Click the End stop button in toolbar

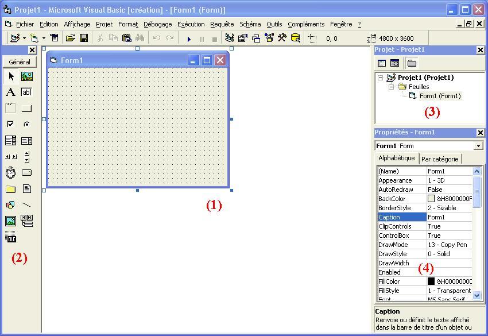[215, 39]
